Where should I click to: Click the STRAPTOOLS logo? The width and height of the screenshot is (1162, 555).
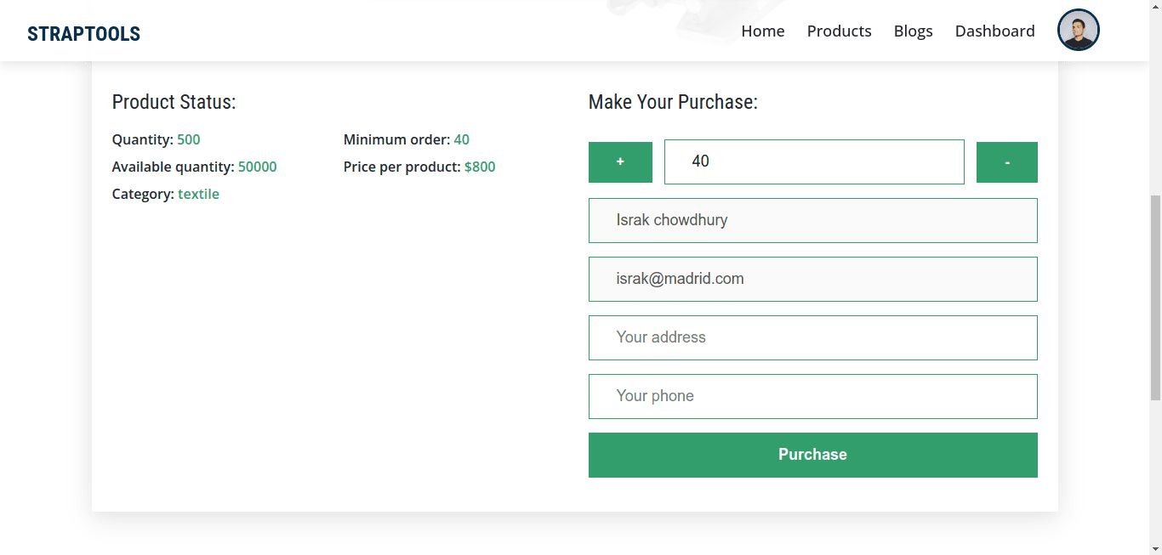click(x=83, y=34)
